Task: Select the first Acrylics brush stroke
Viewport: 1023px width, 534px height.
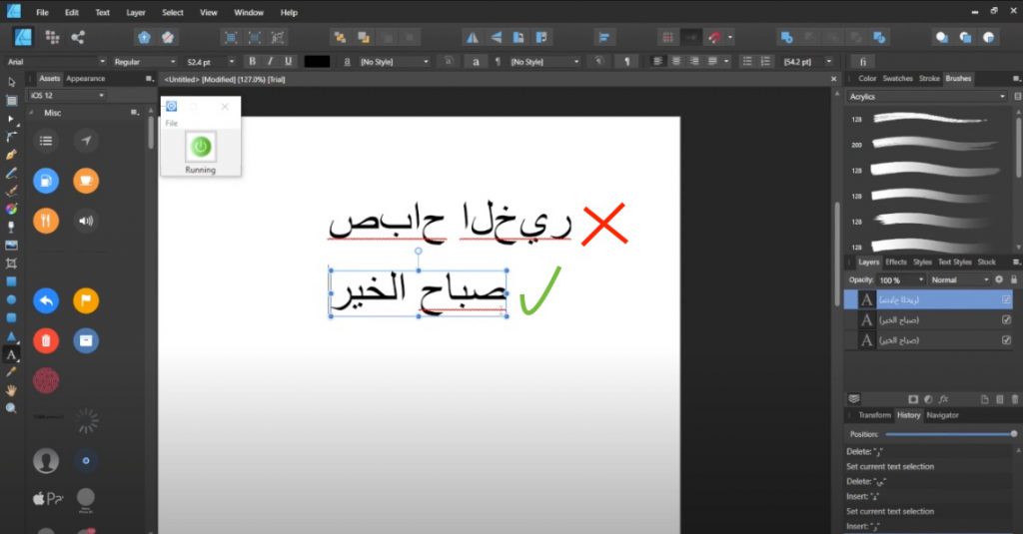Action: click(x=930, y=119)
